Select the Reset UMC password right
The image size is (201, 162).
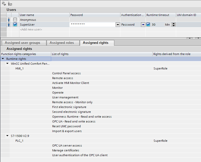pyautogui.click(x=66, y=126)
